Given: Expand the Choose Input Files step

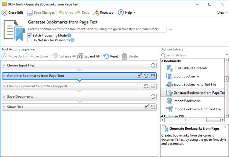Looking at the screenshot, I should click(x=4, y=65).
